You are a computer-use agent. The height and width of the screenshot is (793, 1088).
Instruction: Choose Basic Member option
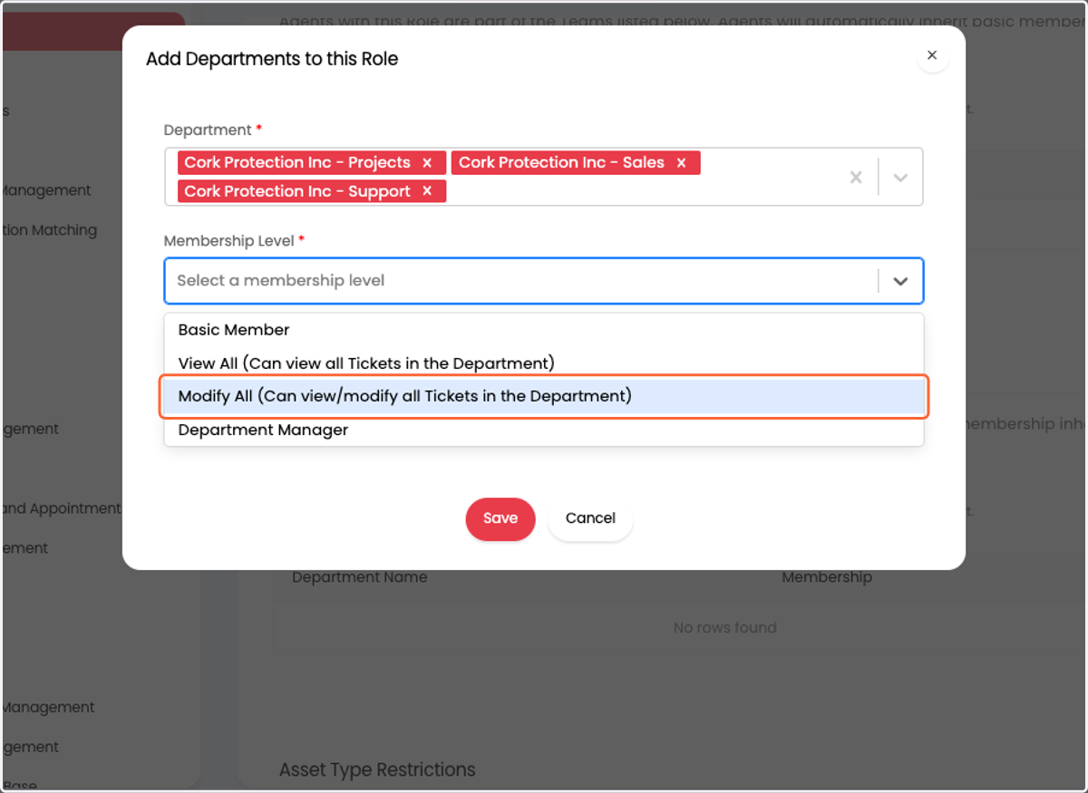544,330
